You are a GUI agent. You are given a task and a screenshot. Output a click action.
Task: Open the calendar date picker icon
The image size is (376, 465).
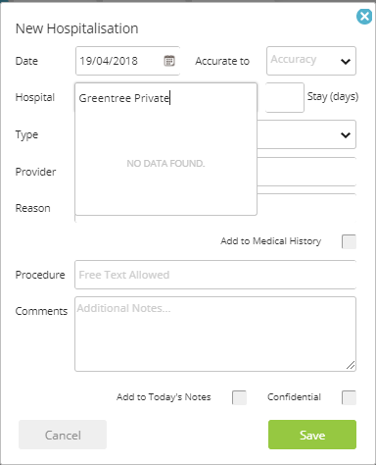169,61
